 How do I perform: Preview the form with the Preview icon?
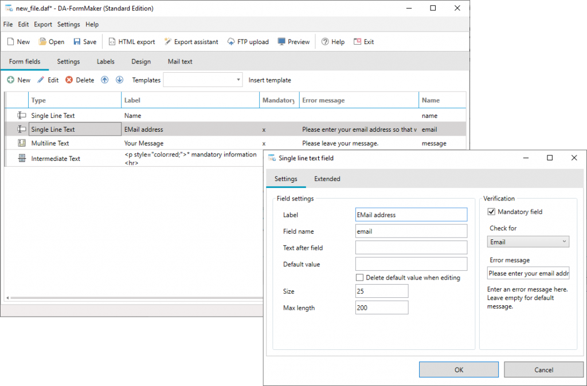pos(281,41)
